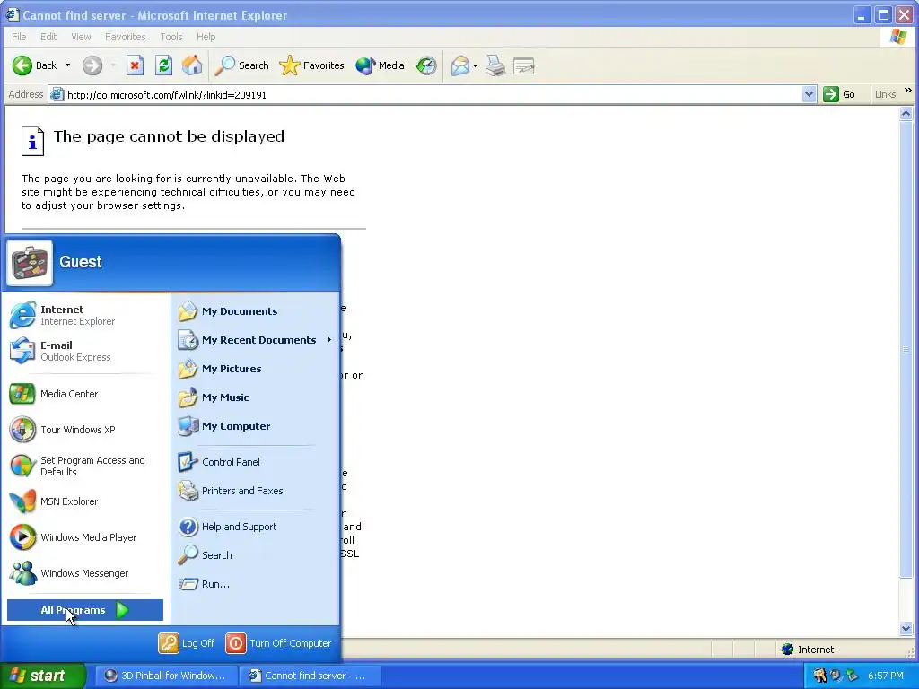Open Search from Start menu
The width and height of the screenshot is (919, 689).
click(x=255, y=554)
